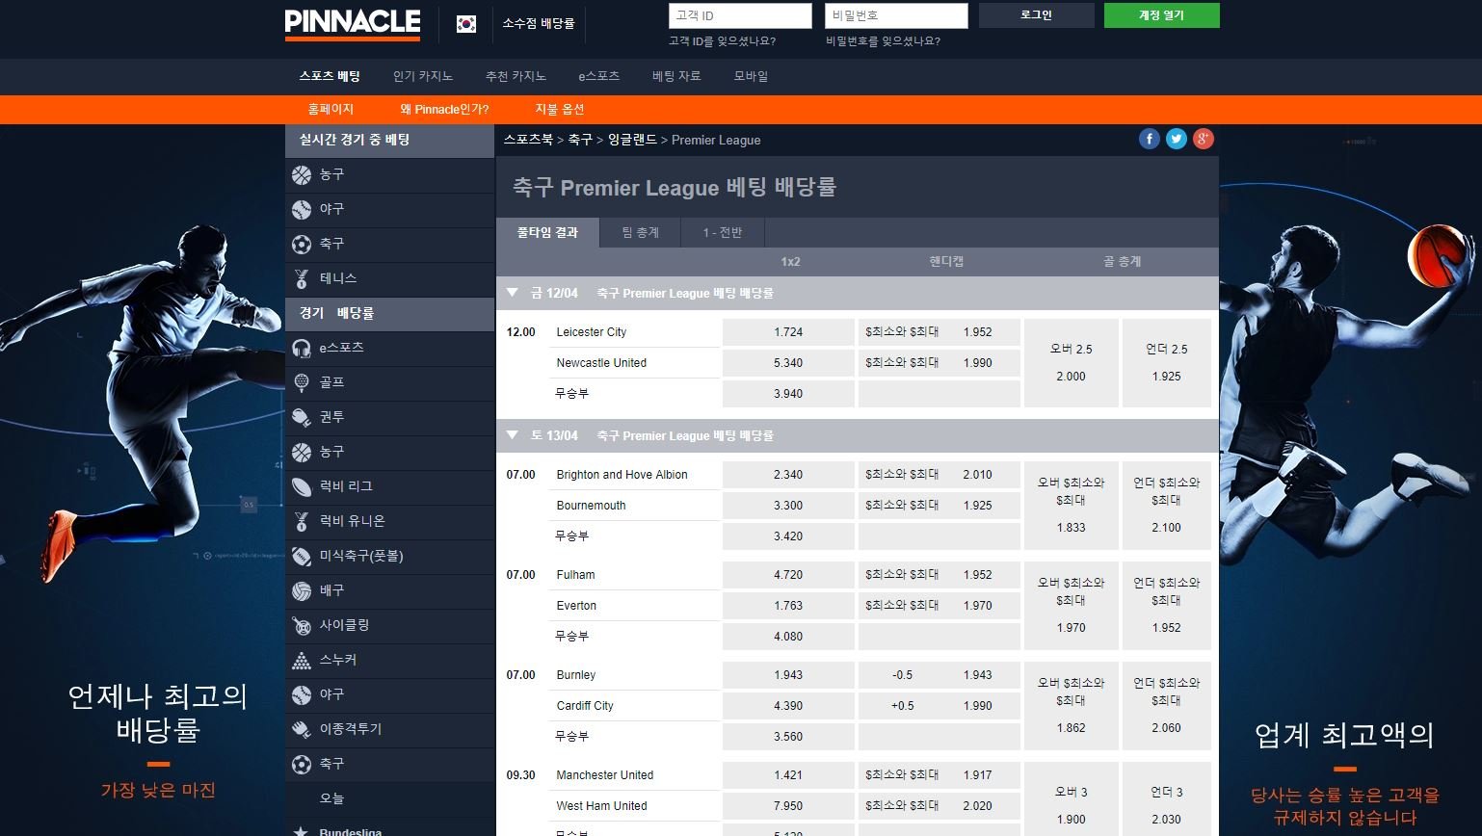1482x836 pixels.
Task: Click 비밀번호를 잊으셨나요 link
Action: point(883,41)
